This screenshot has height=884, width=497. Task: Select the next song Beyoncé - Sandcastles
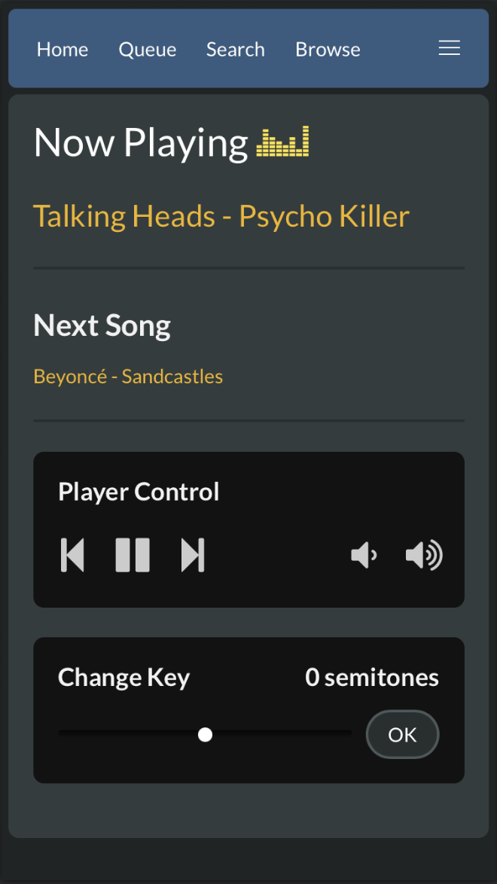[127, 376]
